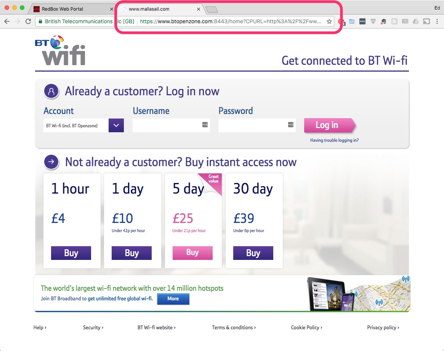Open the Privacy policy footer link
Screen dimensions: 444x351
383,327
